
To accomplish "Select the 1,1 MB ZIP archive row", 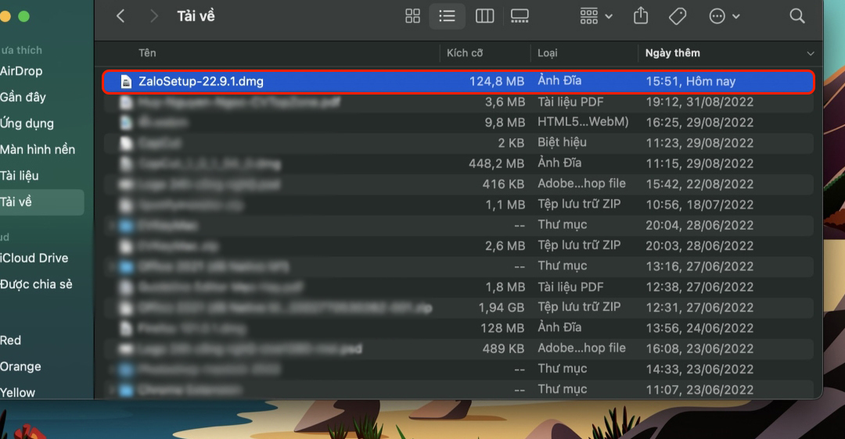I will click(458, 205).
